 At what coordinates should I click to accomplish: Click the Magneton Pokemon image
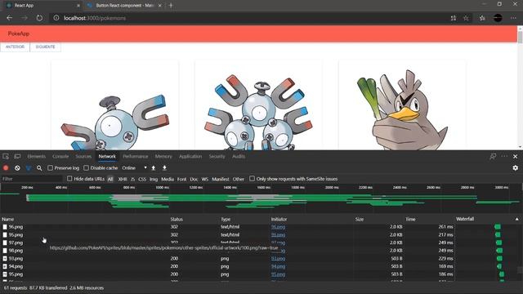tap(258, 113)
